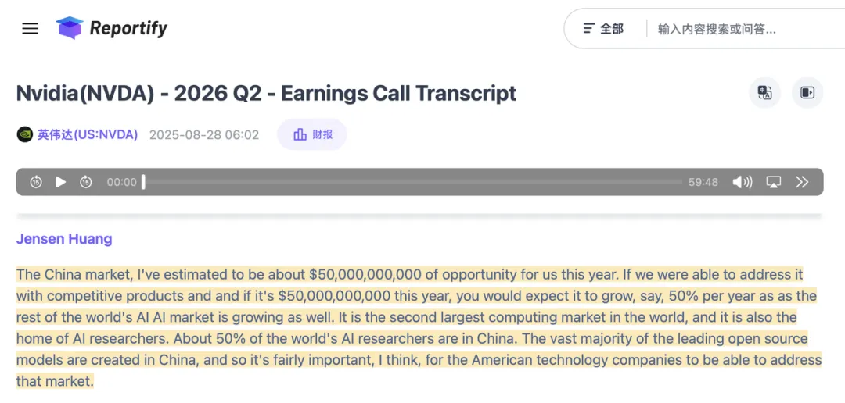The height and width of the screenshot is (403, 845).
Task: Play the earnings call audio
Action: point(61,182)
